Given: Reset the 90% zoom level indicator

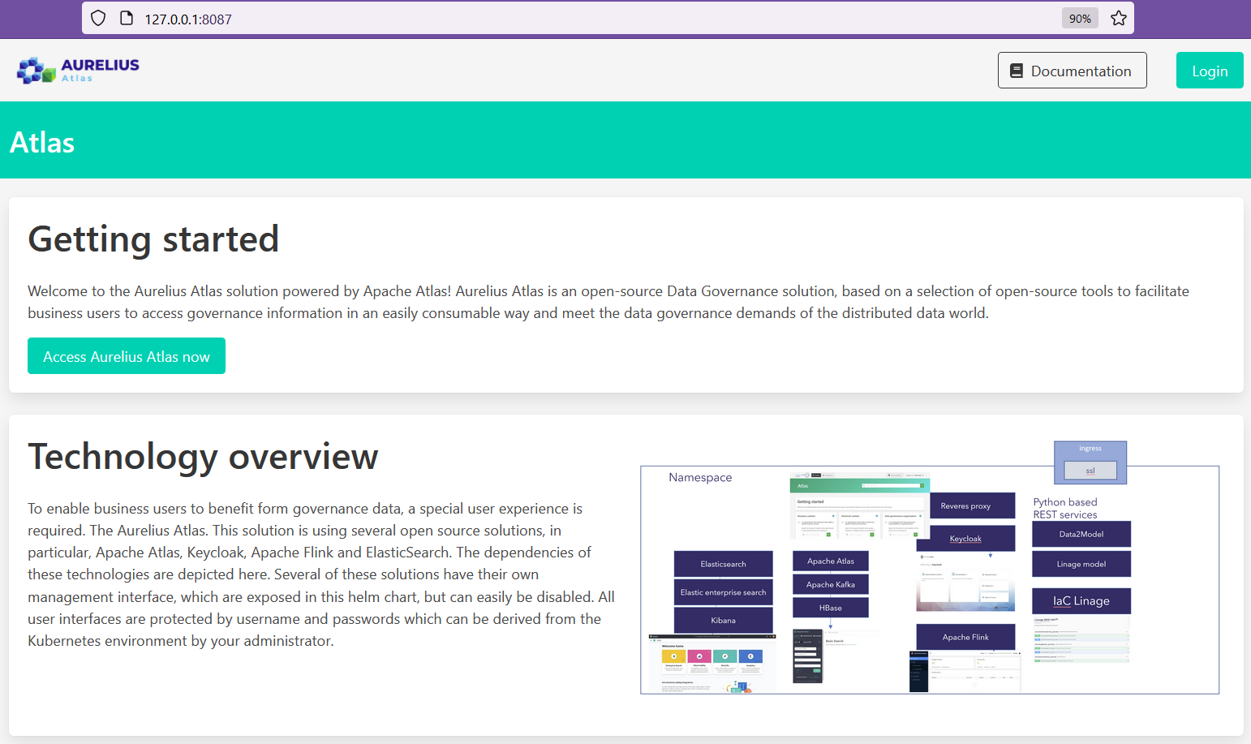Looking at the screenshot, I should tap(1080, 19).
